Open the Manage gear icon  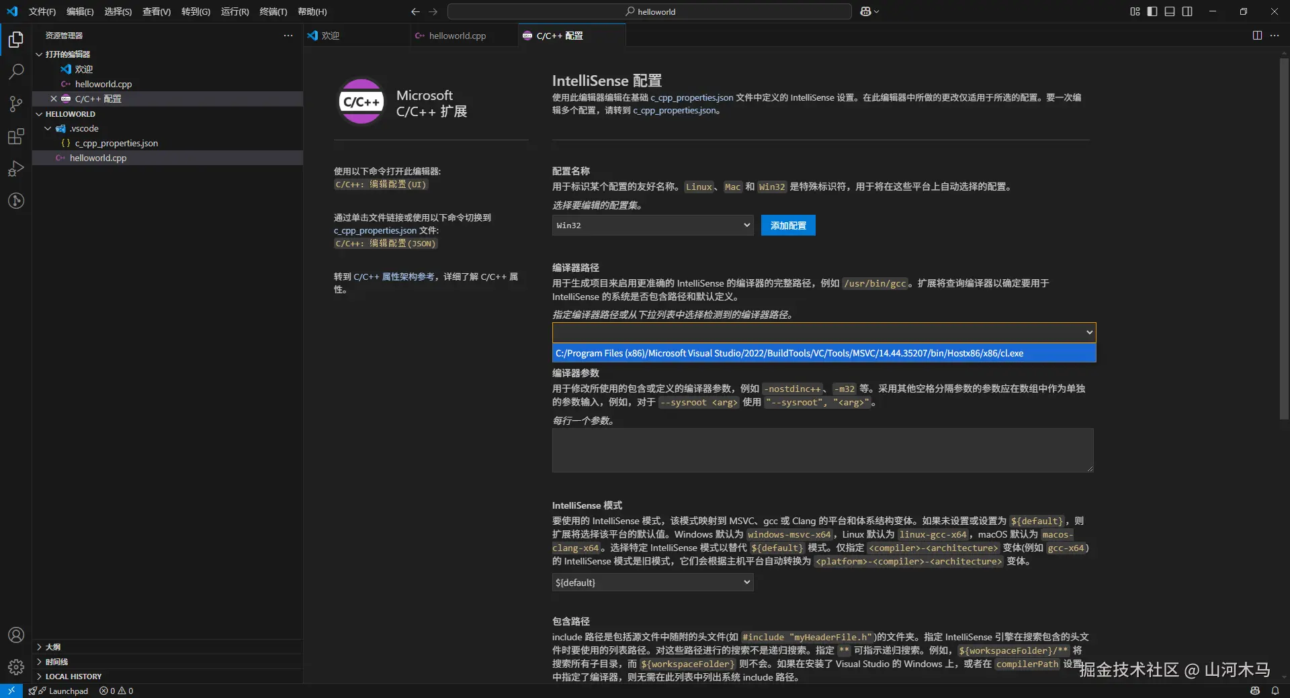coord(16,667)
